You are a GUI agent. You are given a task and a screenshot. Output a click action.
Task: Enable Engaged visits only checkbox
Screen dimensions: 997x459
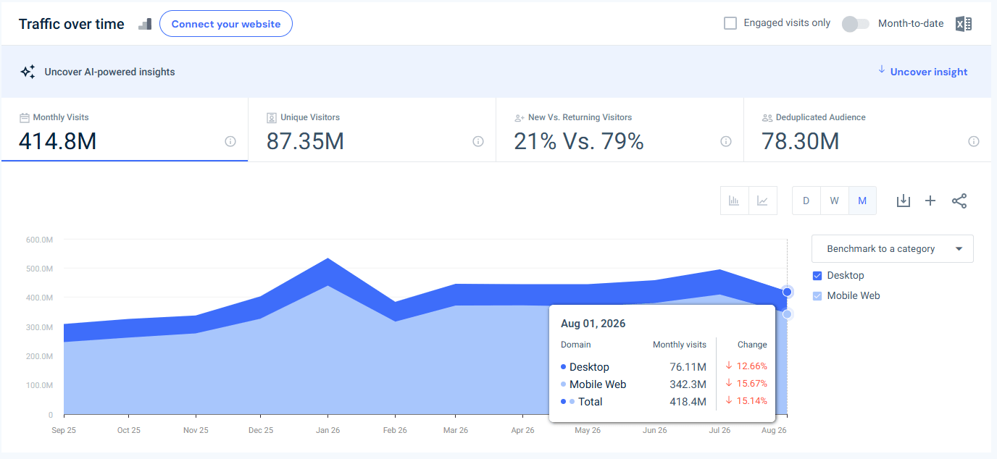point(730,23)
